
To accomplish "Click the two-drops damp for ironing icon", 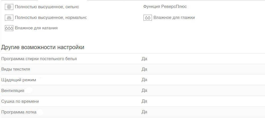I will coord(147,18).
